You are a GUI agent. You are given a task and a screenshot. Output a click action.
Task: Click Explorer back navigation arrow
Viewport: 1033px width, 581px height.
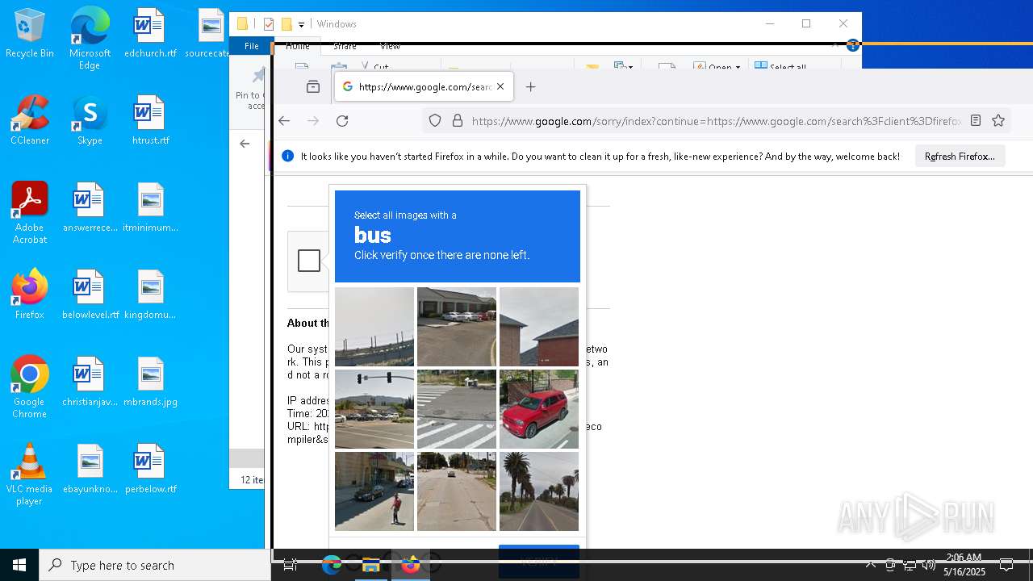coord(245,144)
